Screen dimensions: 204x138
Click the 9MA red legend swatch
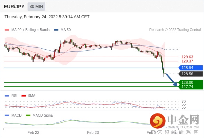[x=24, y=96]
